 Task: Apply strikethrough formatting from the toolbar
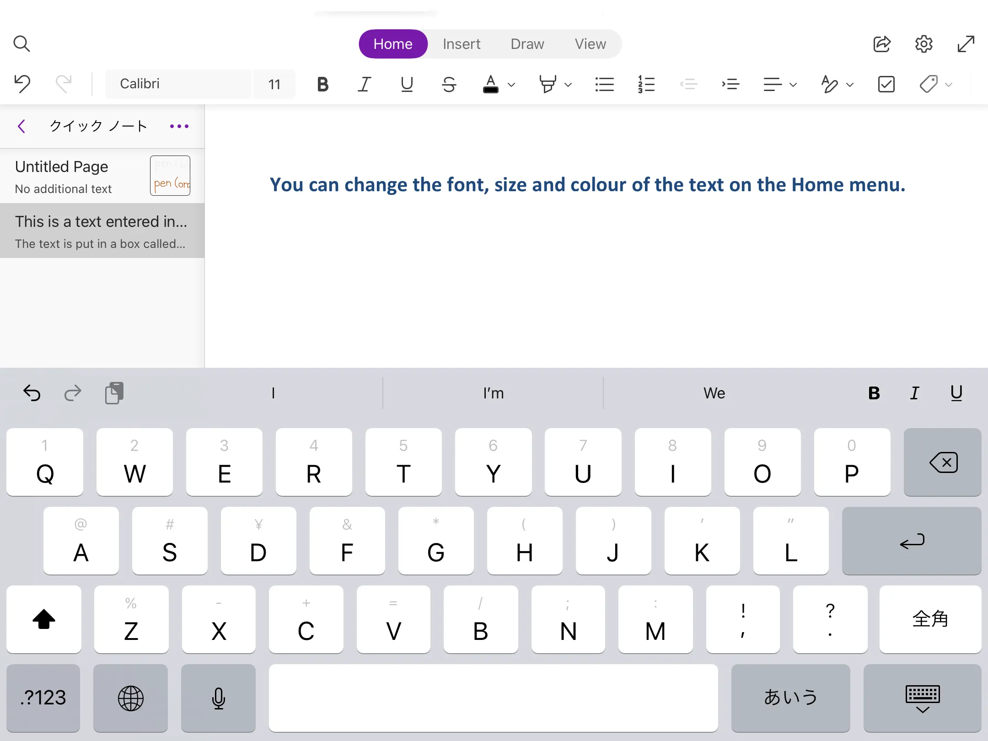click(449, 84)
